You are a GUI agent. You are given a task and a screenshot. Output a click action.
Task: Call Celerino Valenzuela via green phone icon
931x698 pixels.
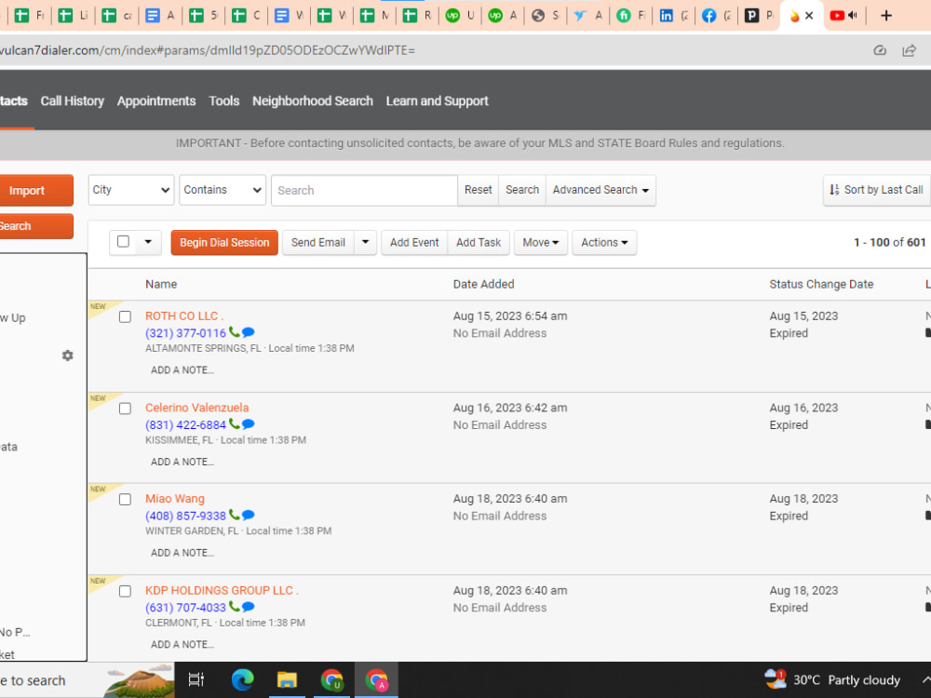pos(234,423)
